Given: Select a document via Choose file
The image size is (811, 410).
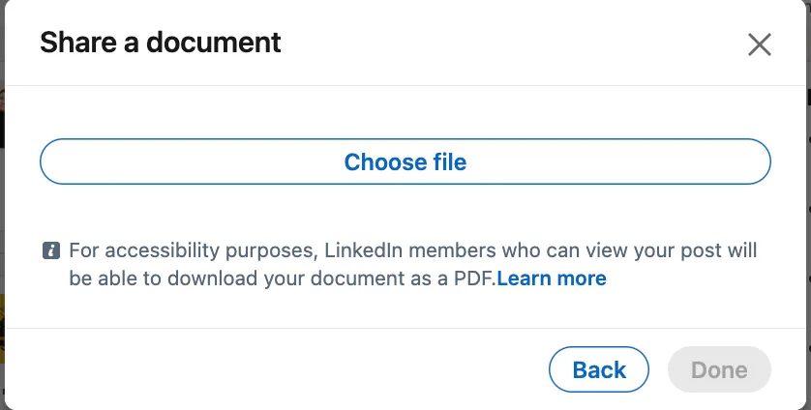Looking at the screenshot, I should click(405, 161).
